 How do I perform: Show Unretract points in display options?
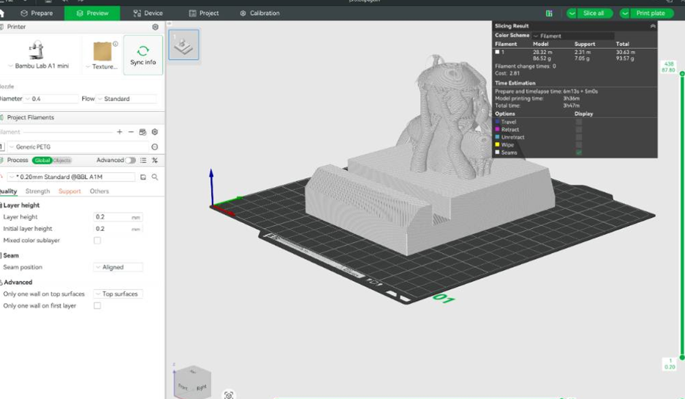(579, 137)
